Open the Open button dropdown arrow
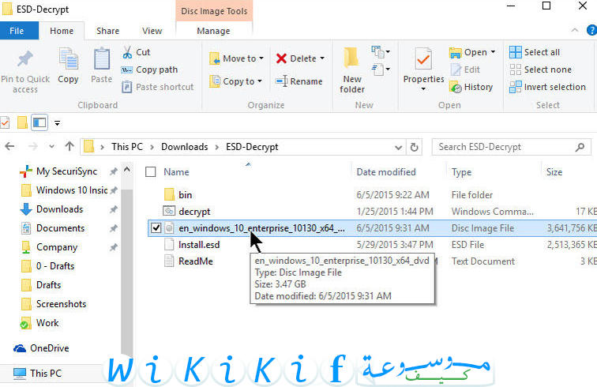597x387 pixels. (493, 52)
